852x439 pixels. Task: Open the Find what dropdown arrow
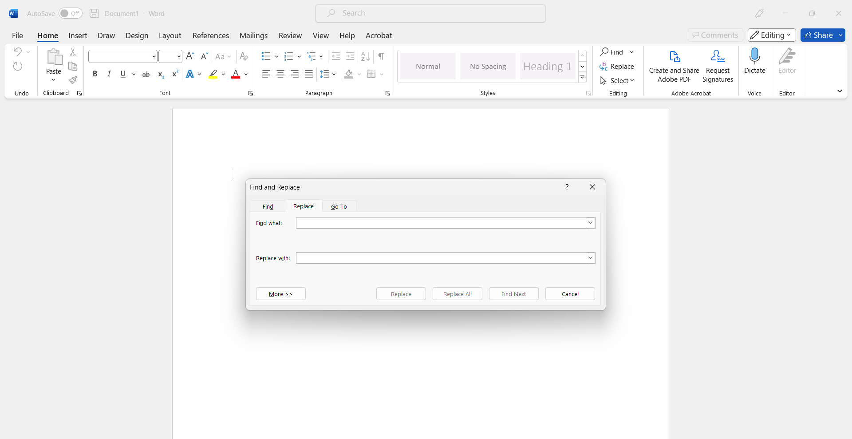tap(590, 223)
